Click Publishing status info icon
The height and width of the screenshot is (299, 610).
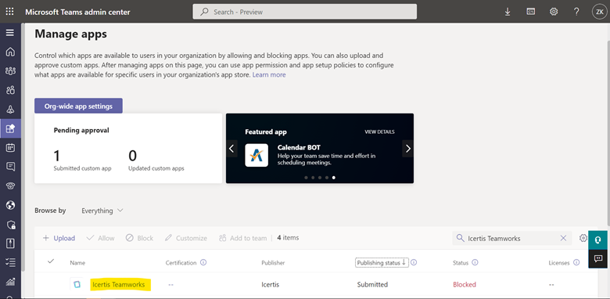(x=414, y=262)
